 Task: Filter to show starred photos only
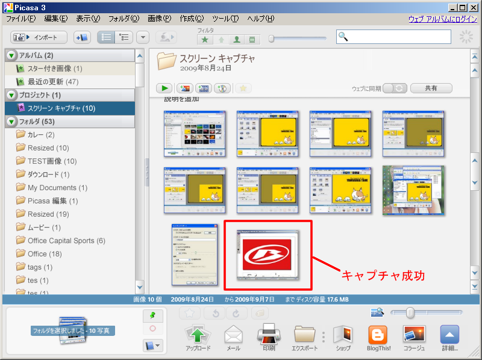205,39
